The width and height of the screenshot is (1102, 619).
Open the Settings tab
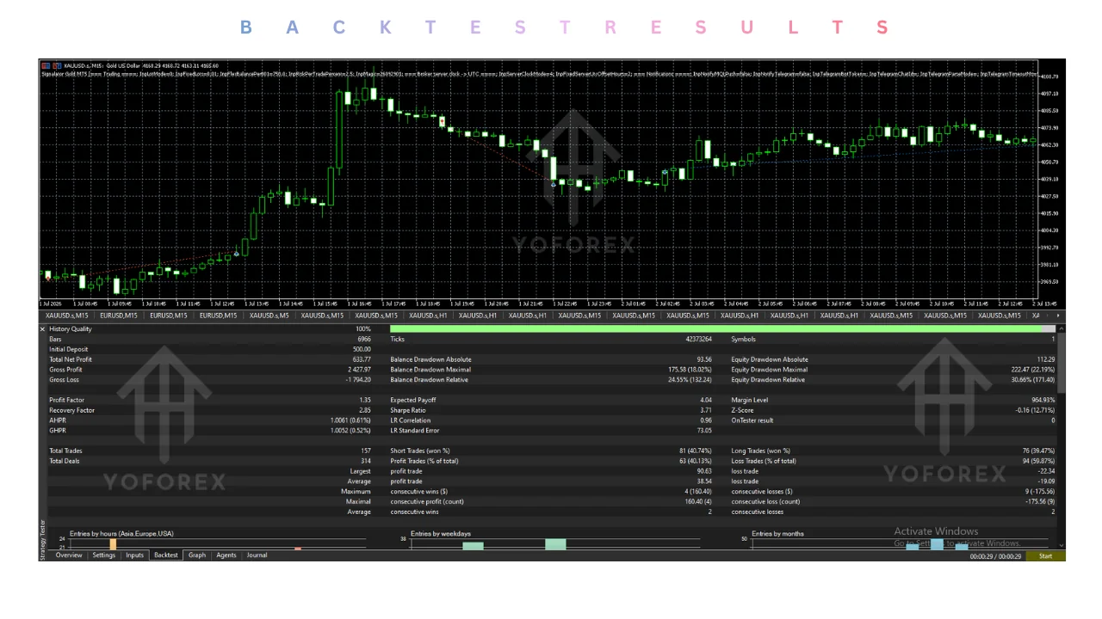(104, 555)
